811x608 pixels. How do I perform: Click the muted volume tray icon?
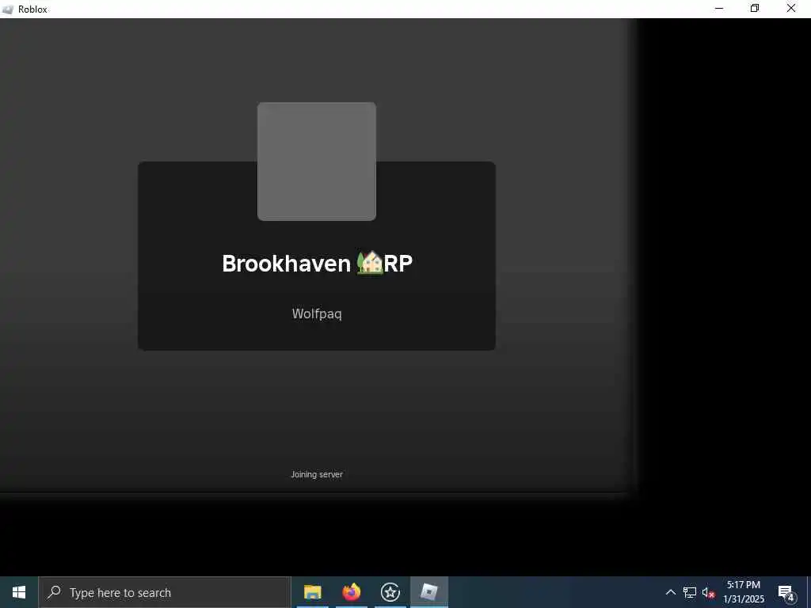(708, 593)
